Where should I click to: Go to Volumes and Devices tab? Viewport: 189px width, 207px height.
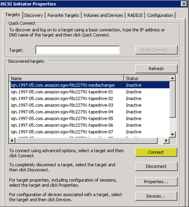(103, 15)
